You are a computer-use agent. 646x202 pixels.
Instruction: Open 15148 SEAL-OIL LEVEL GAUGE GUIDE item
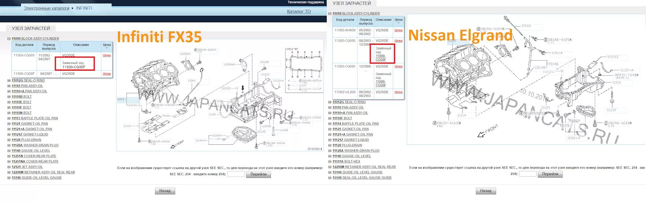pos(362,177)
